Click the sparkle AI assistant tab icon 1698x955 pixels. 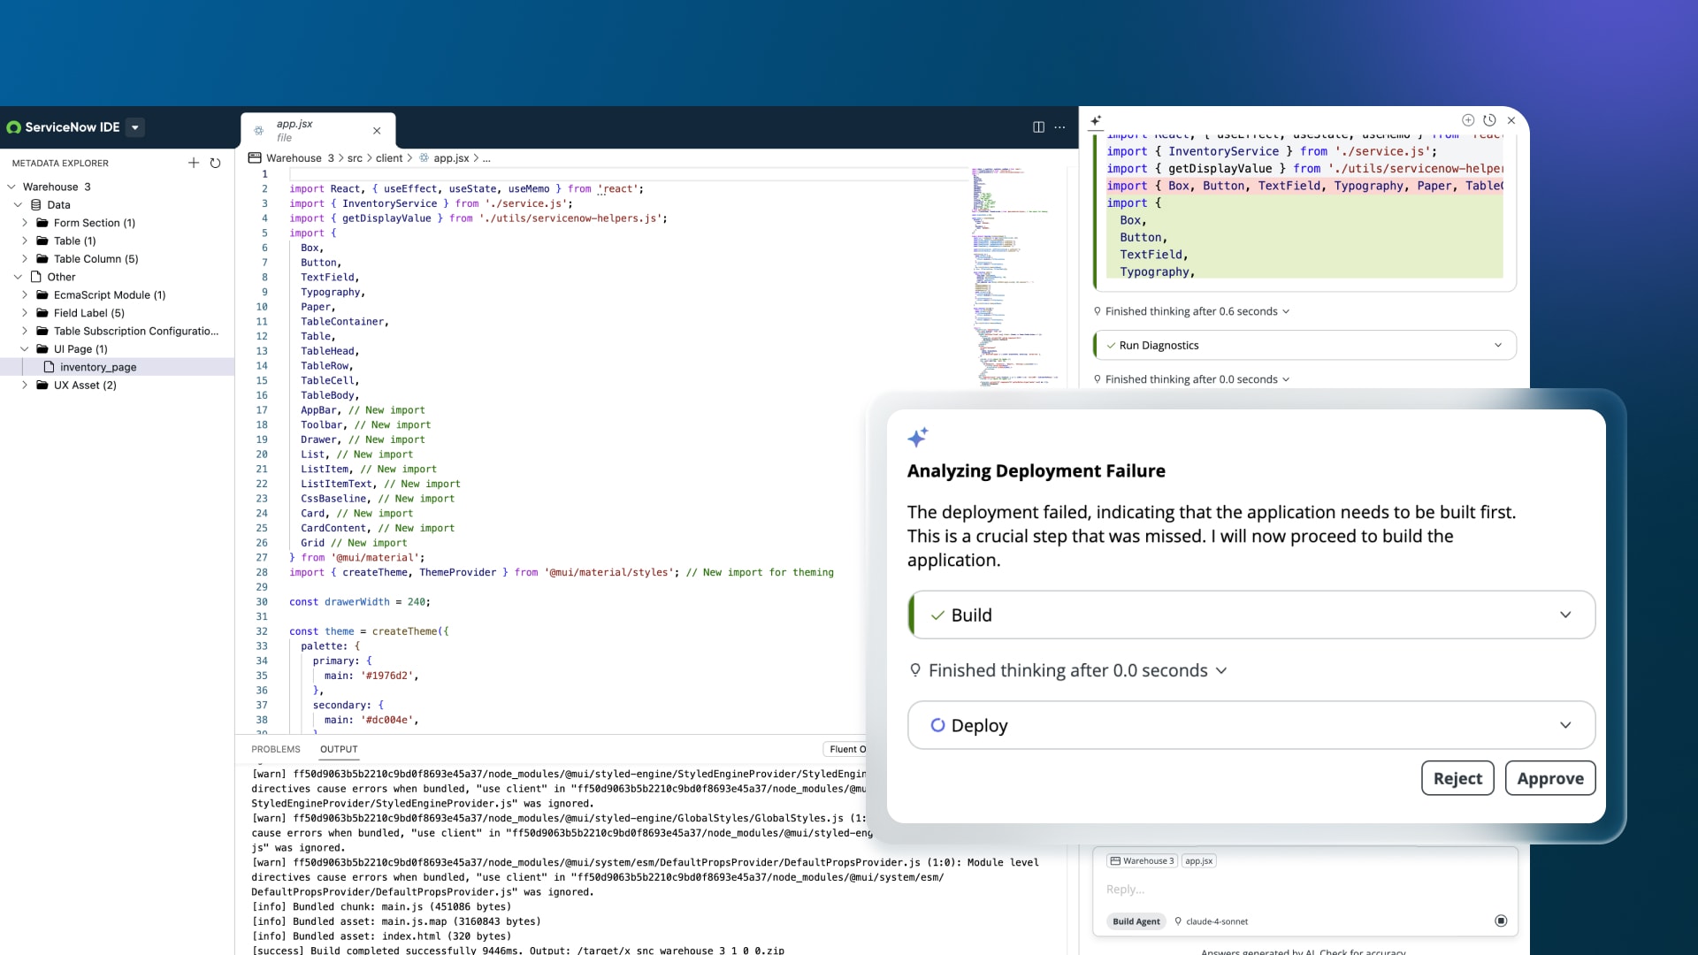coord(1096,120)
